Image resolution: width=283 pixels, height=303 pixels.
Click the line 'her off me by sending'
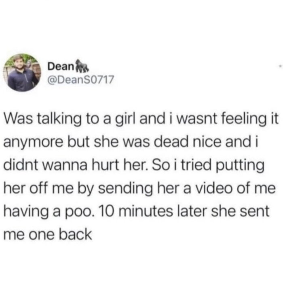pos(139,188)
